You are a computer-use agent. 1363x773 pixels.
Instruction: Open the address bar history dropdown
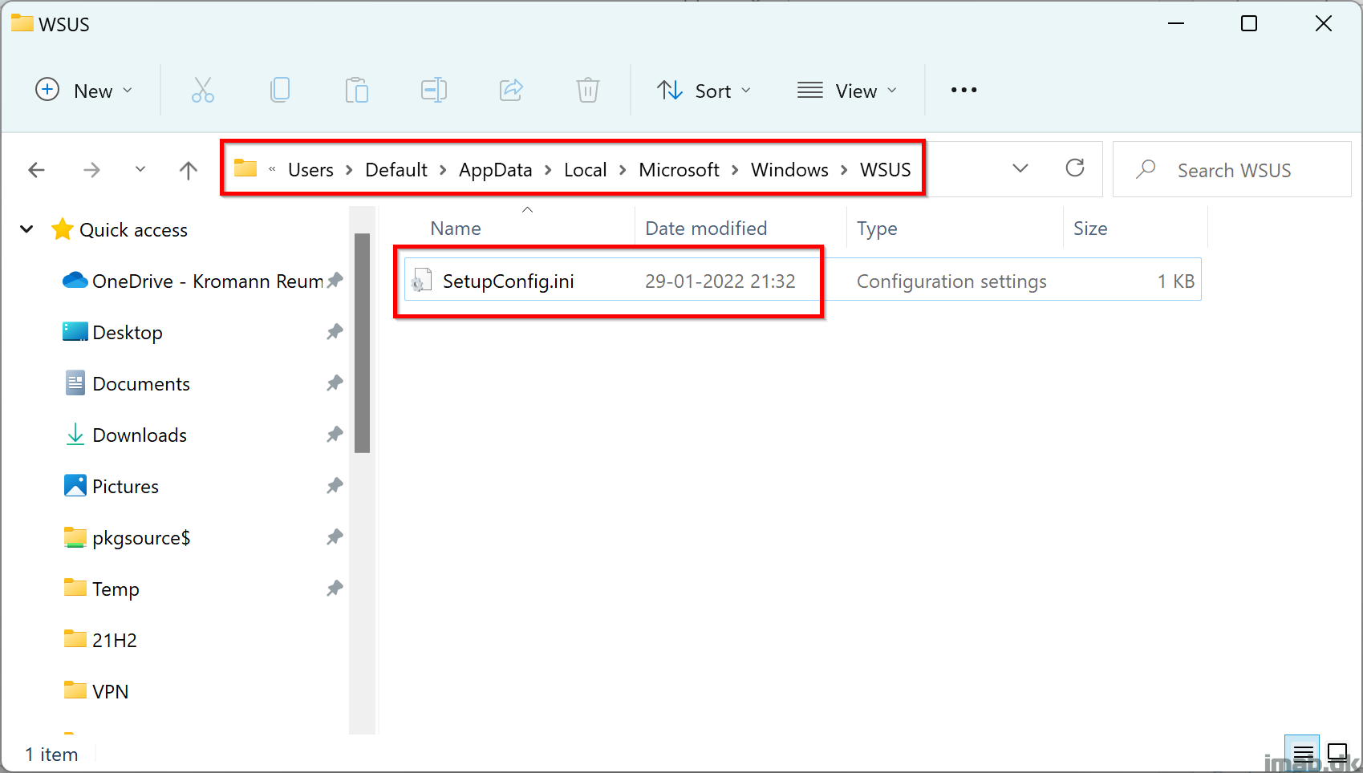pos(1020,168)
